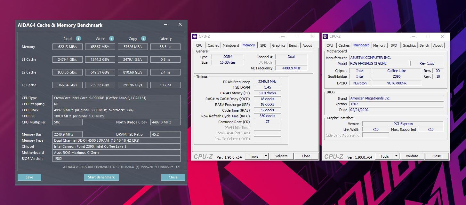
Task: Click BIOS Date value 02/21/2020
Action: (396, 110)
